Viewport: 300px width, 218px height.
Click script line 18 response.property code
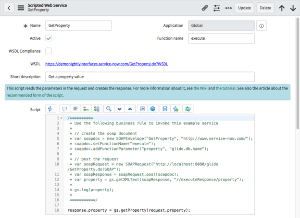(129, 210)
